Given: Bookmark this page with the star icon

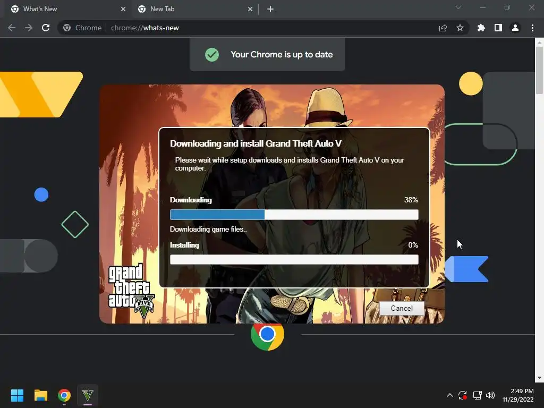Looking at the screenshot, I should [x=460, y=28].
